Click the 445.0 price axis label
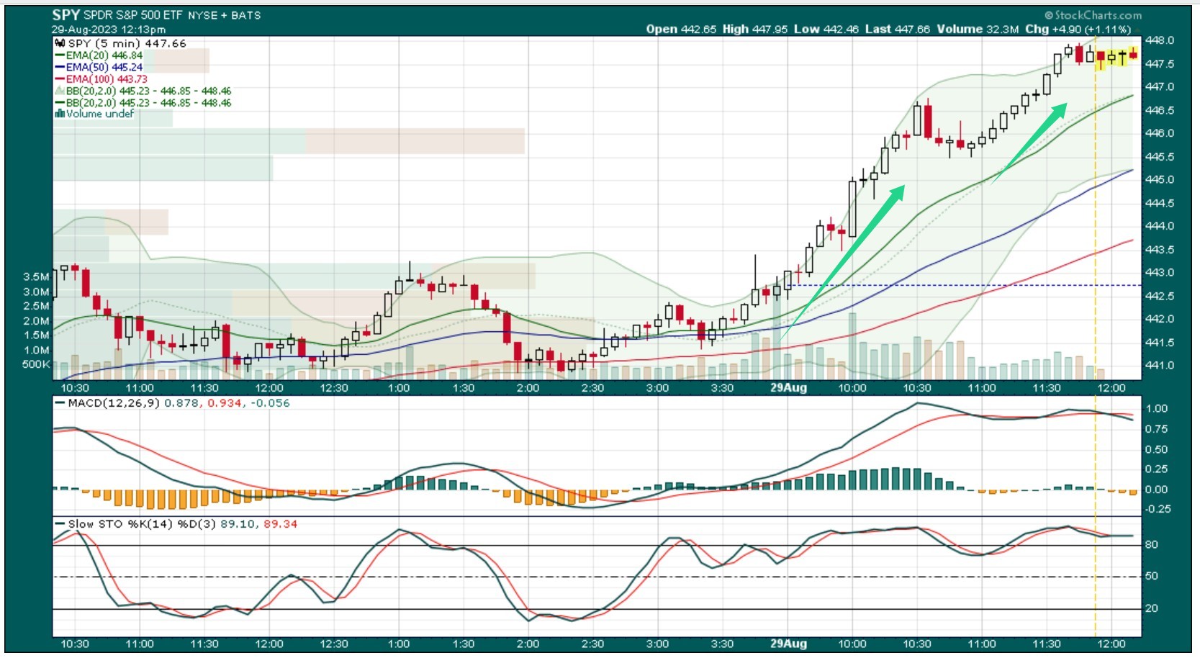 pos(1159,180)
